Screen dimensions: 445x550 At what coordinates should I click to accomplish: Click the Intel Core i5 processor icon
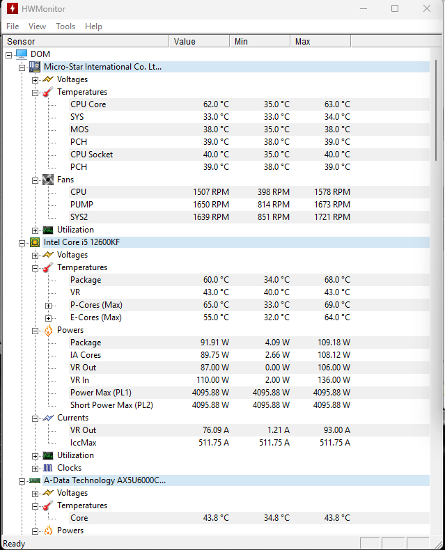pyautogui.click(x=35, y=242)
